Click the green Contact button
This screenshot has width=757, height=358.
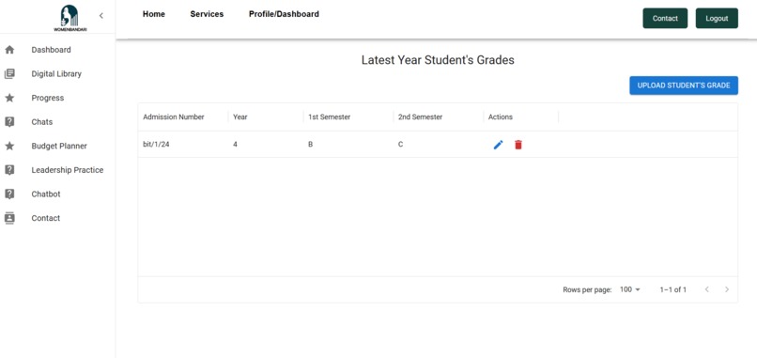coord(665,19)
